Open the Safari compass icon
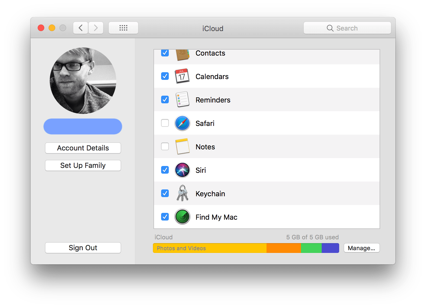Image resolution: width=426 pixels, height=308 pixels. pyautogui.click(x=182, y=123)
